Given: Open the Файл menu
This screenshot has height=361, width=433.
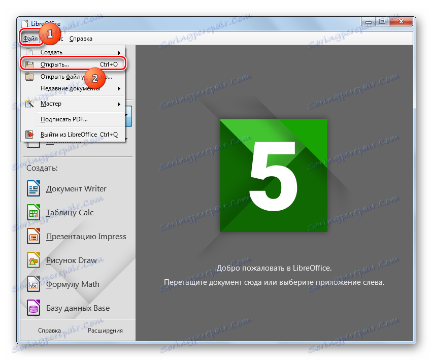Looking at the screenshot, I should click(x=30, y=39).
